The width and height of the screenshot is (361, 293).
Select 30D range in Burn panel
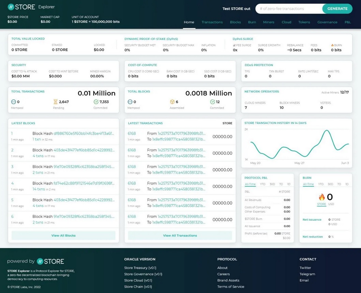(x=330, y=184)
